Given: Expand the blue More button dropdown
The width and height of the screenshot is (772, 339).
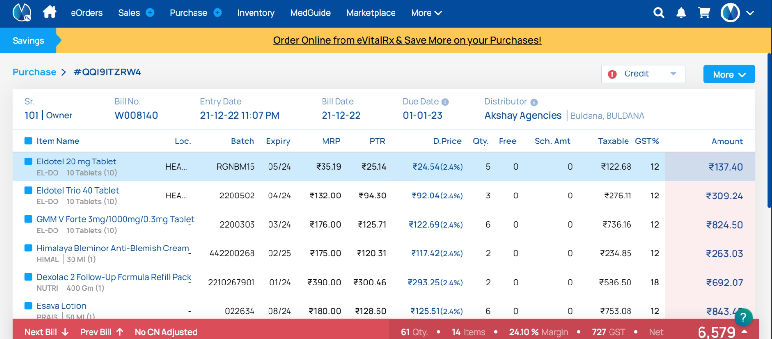Looking at the screenshot, I should [x=729, y=74].
